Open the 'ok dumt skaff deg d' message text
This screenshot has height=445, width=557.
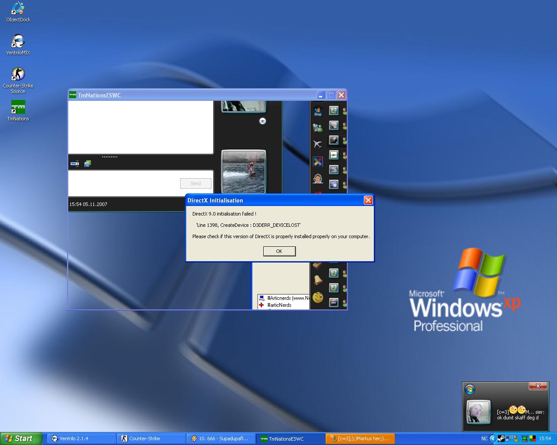[518, 418]
